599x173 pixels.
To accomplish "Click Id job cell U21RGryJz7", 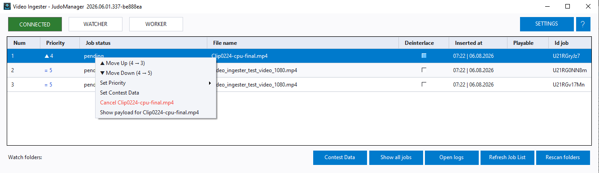I will click(x=566, y=56).
